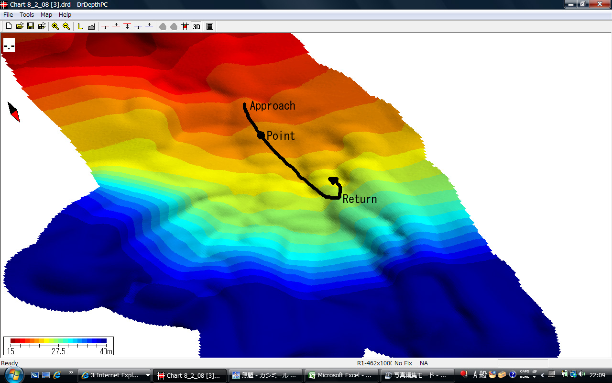Save the chart using the floppy icon
The height and width of the screenshot is (383, 612).
31,26
